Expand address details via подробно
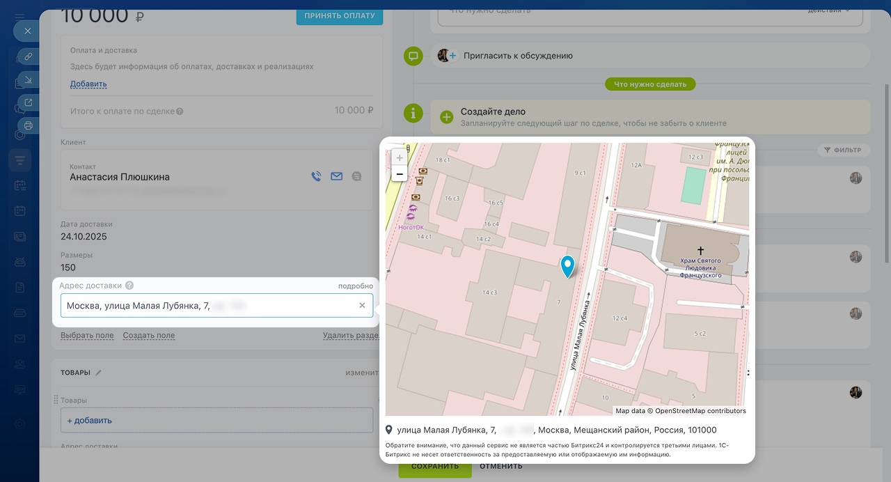The image size is (891, 482). tap(355, 286)
